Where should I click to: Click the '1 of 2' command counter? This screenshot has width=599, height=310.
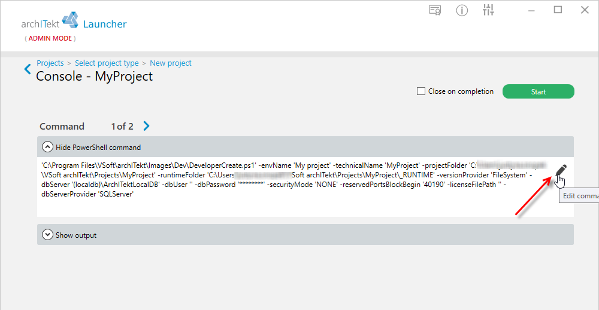click(122, 127)
